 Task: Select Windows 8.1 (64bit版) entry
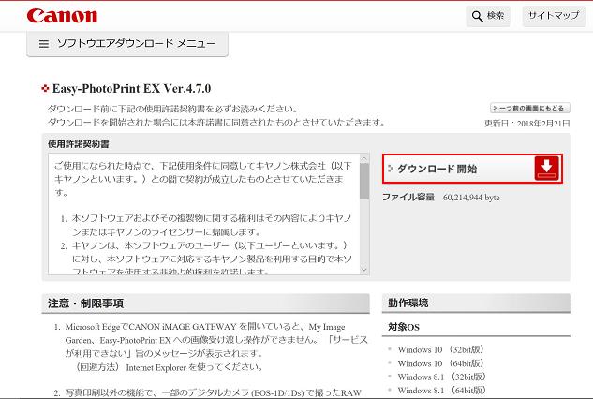[441, 390]
